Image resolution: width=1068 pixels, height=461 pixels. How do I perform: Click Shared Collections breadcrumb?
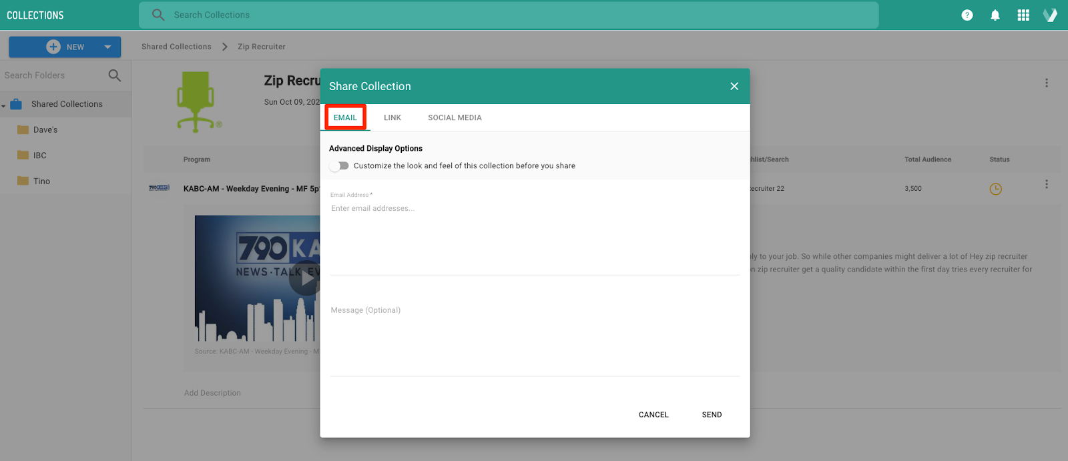(176, 47)
